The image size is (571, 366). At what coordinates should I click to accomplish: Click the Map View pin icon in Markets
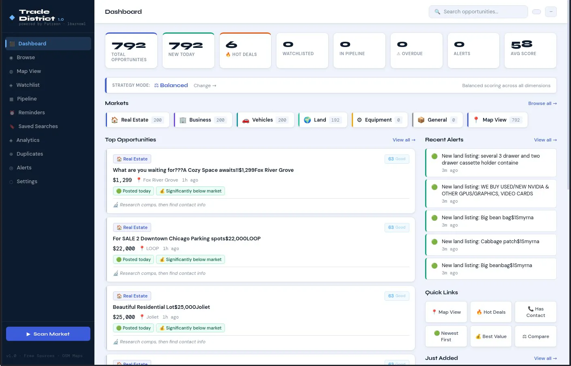coord(476,120)
